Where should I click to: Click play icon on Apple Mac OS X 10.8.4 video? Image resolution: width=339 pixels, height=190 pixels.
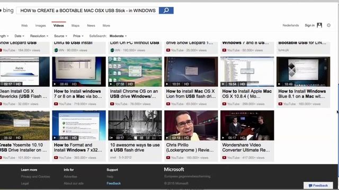224,84
